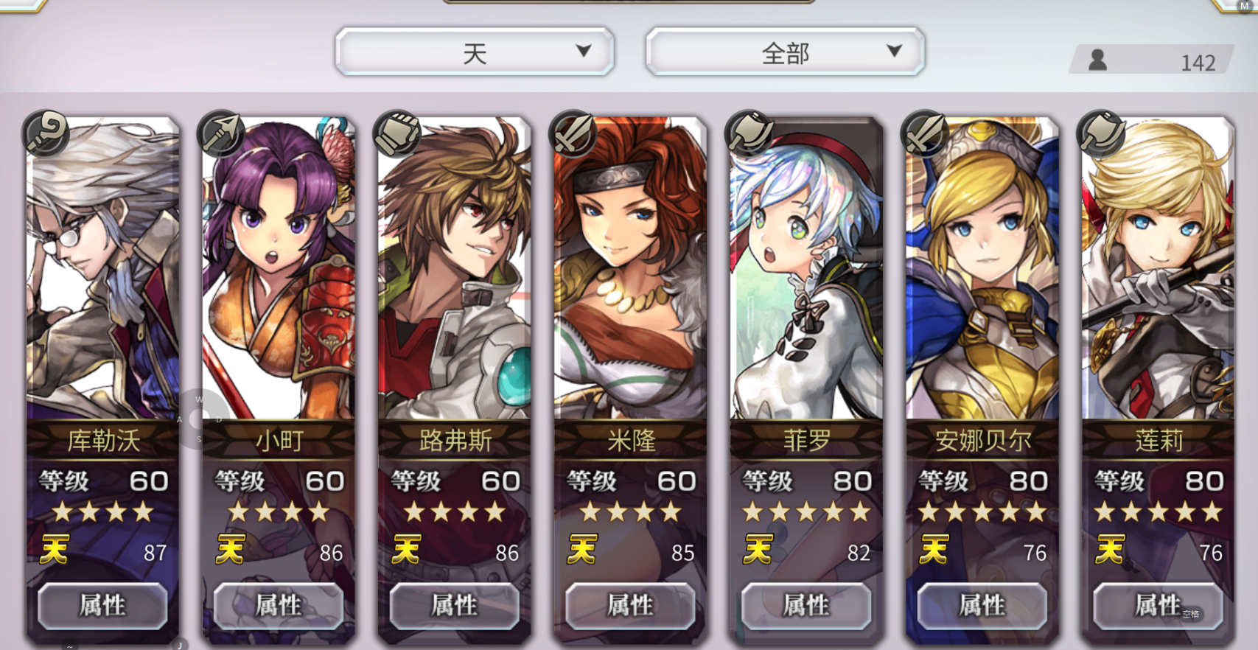Select 莲莉's character portrait

[1158, 269]
